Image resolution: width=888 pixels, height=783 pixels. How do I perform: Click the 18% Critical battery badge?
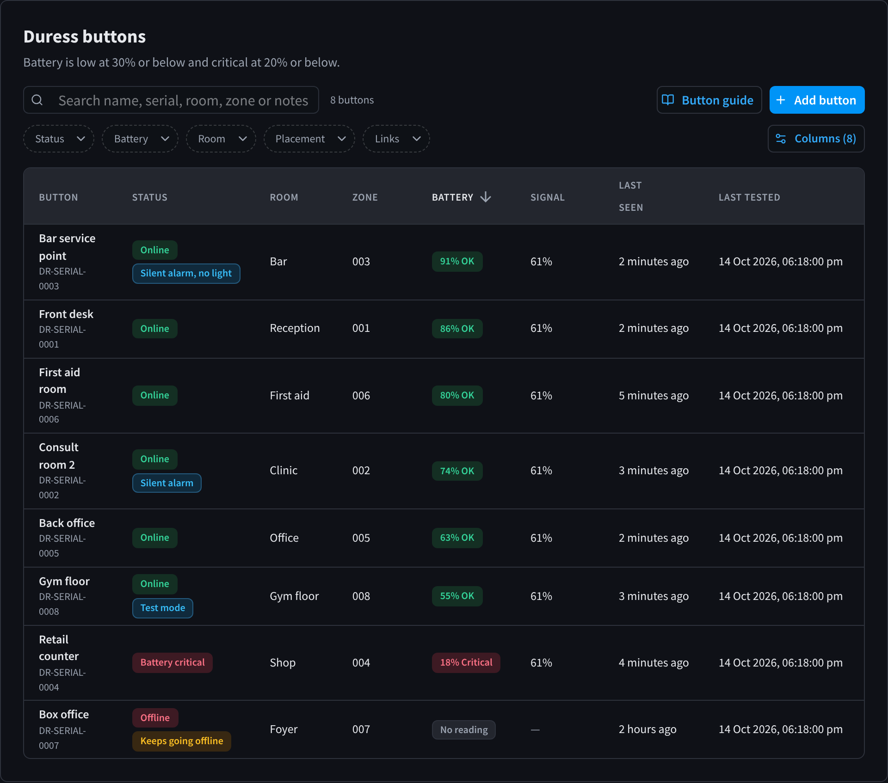tap(466, 662)
